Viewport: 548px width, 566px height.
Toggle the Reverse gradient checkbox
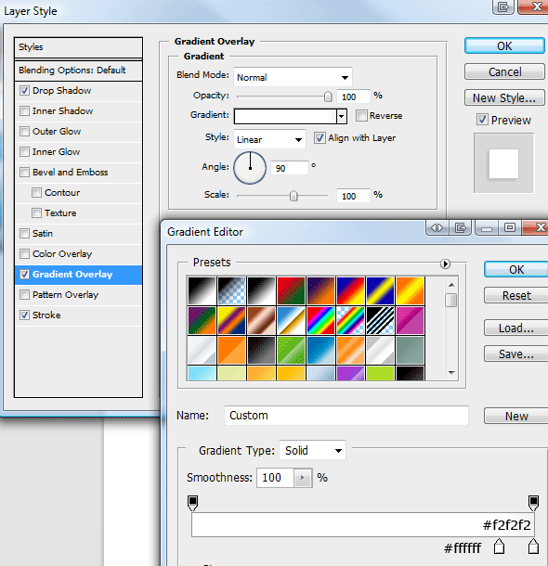point(361,115)
